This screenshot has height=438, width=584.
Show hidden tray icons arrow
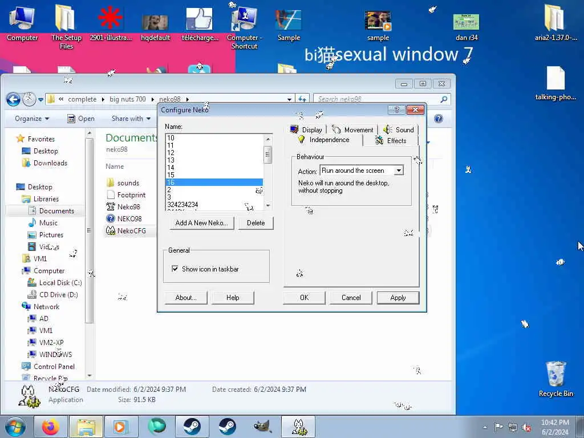point(485,428)
